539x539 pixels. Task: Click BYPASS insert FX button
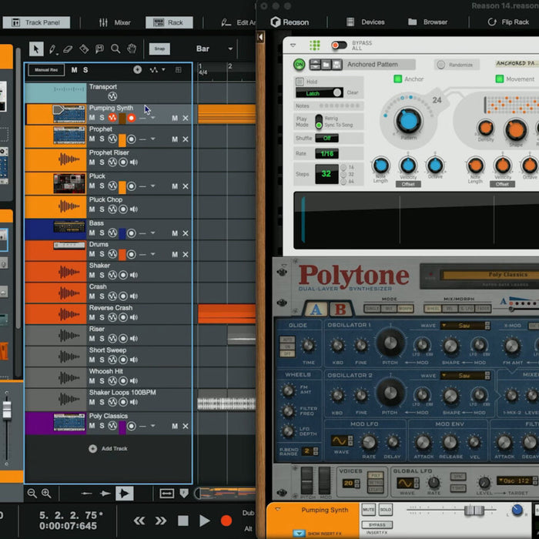[377, 525]
